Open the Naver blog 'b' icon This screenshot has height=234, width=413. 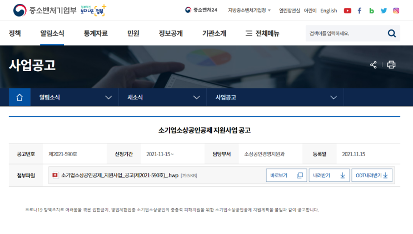(x=371, y=11)
